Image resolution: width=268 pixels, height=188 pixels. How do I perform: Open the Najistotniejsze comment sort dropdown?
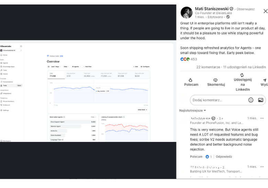[192, 111]
